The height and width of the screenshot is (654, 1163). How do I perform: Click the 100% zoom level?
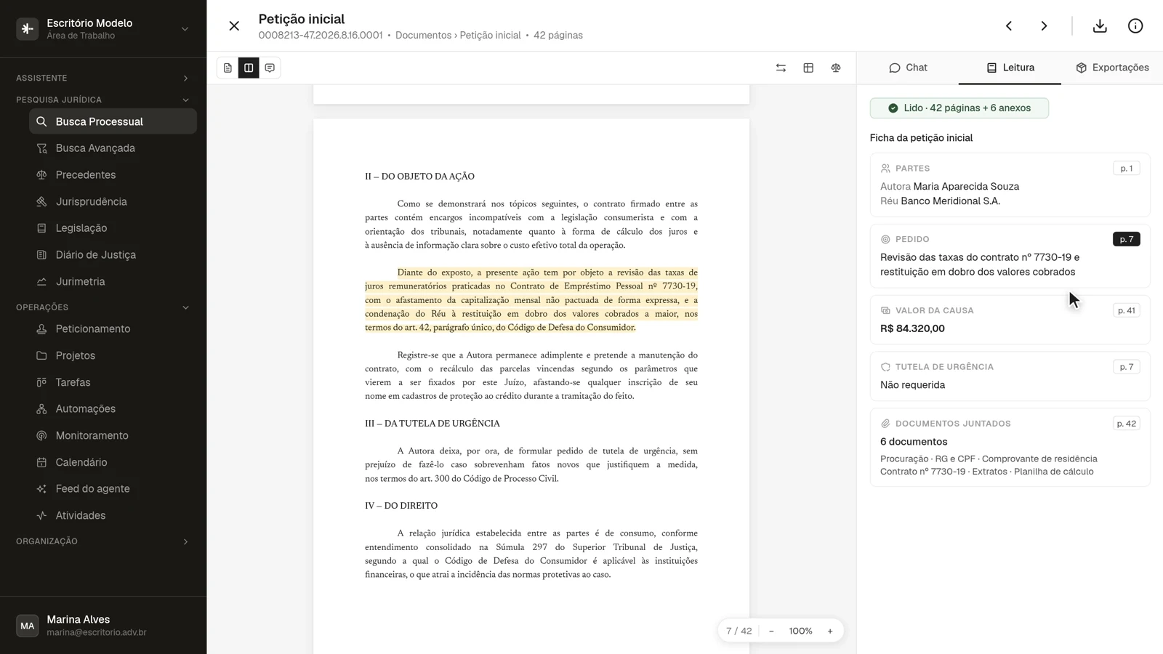click(x=800, y=631)
